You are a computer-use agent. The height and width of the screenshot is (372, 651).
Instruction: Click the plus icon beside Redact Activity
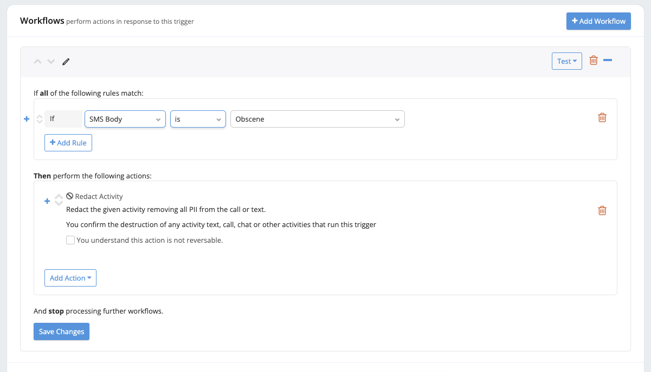47,201
